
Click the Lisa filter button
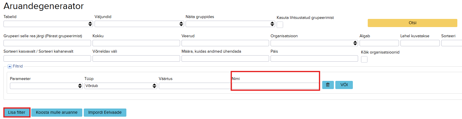[17, 113]
